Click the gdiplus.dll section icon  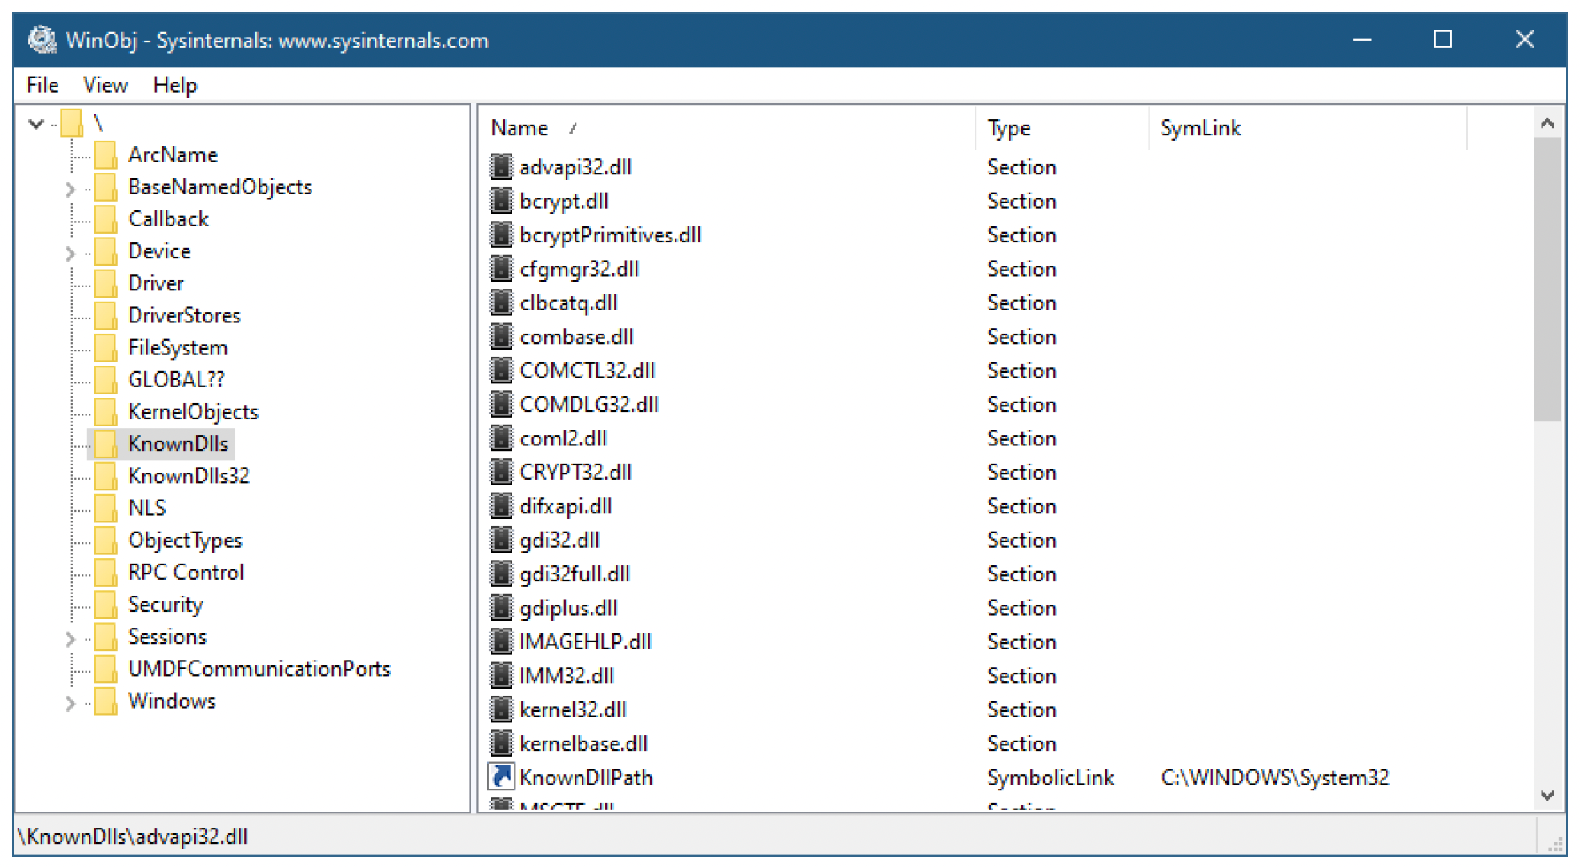click(501, 607)
